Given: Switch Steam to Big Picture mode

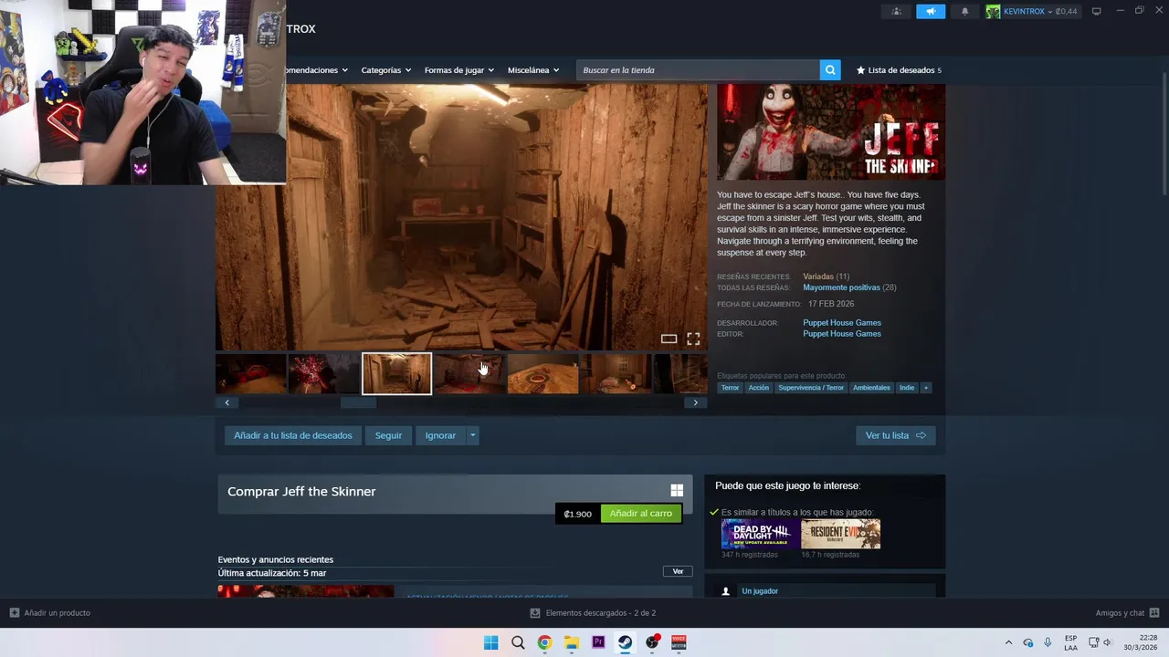Looking at the screenshot, I should point(1096,11).
